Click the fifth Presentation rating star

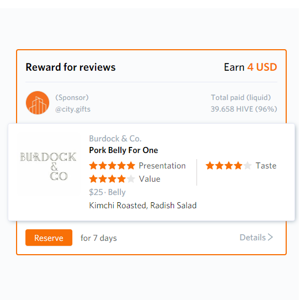click(131, 166)
